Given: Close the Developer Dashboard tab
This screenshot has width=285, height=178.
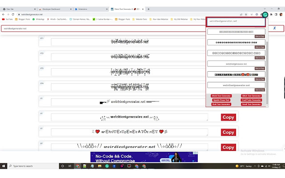Looking at the screenshot, I should coord(71,9).
